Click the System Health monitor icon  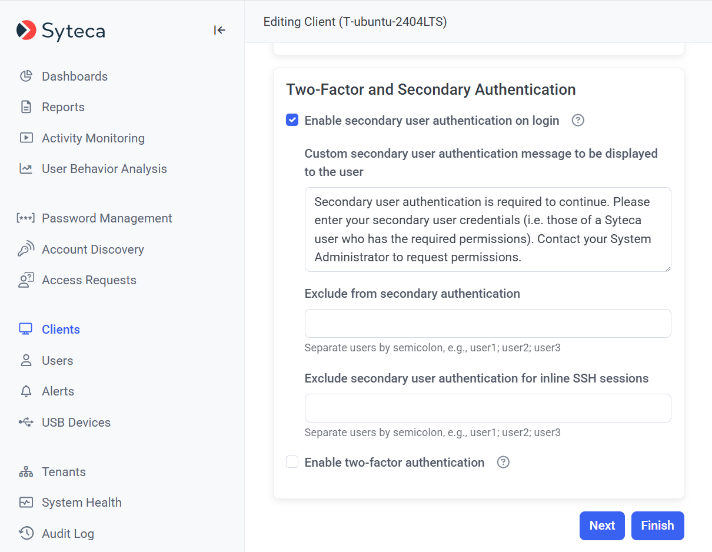(x=26, y=503)
